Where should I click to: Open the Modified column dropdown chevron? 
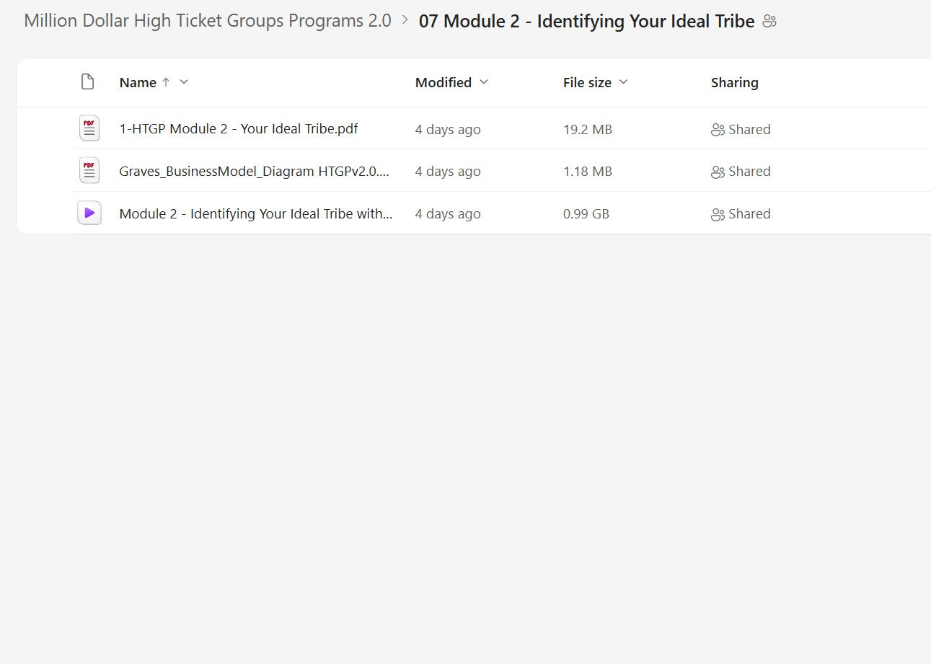coord(484,82)
